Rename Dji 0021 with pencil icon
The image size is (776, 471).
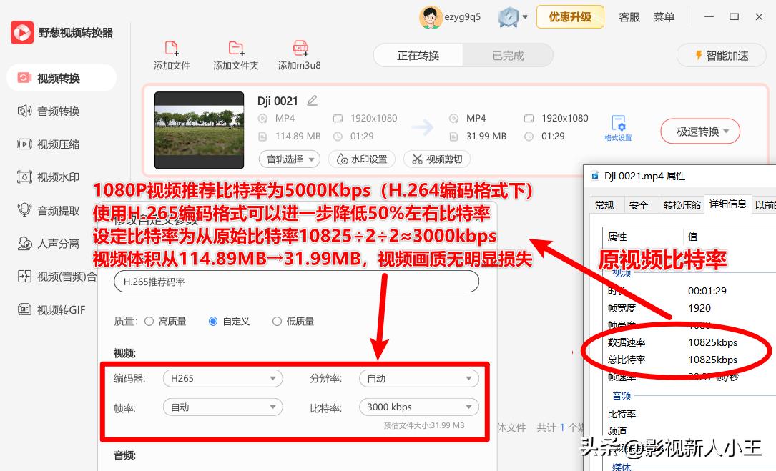[x=313, y=101]
